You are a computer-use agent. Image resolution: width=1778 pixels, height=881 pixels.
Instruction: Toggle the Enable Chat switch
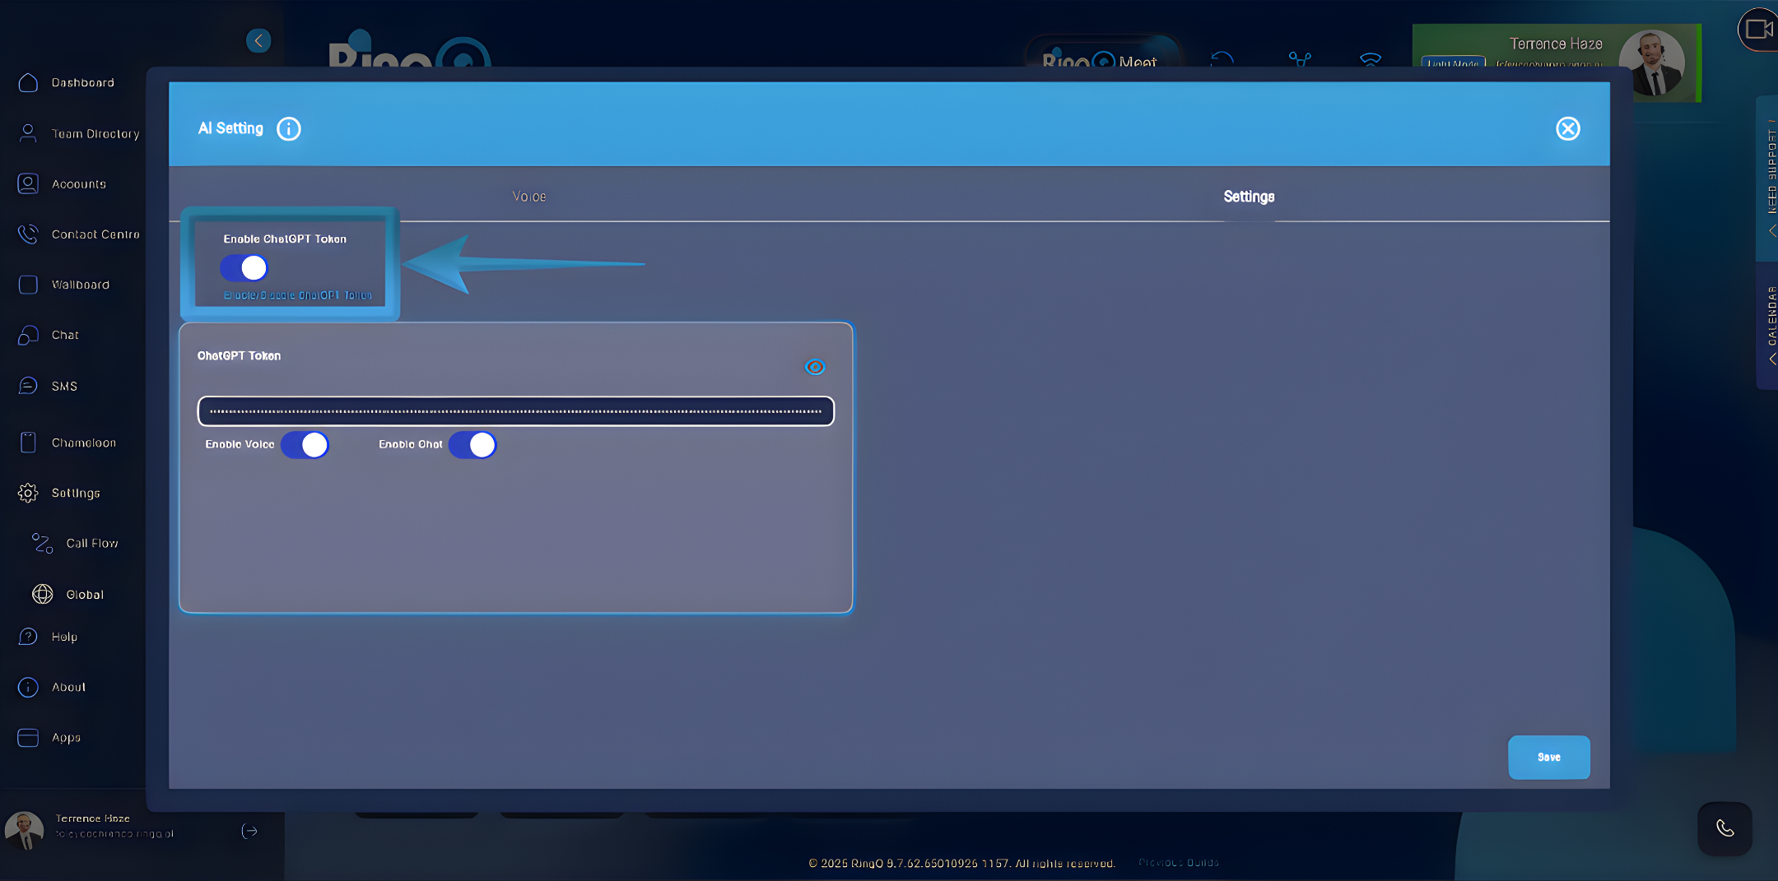(472, 444)
